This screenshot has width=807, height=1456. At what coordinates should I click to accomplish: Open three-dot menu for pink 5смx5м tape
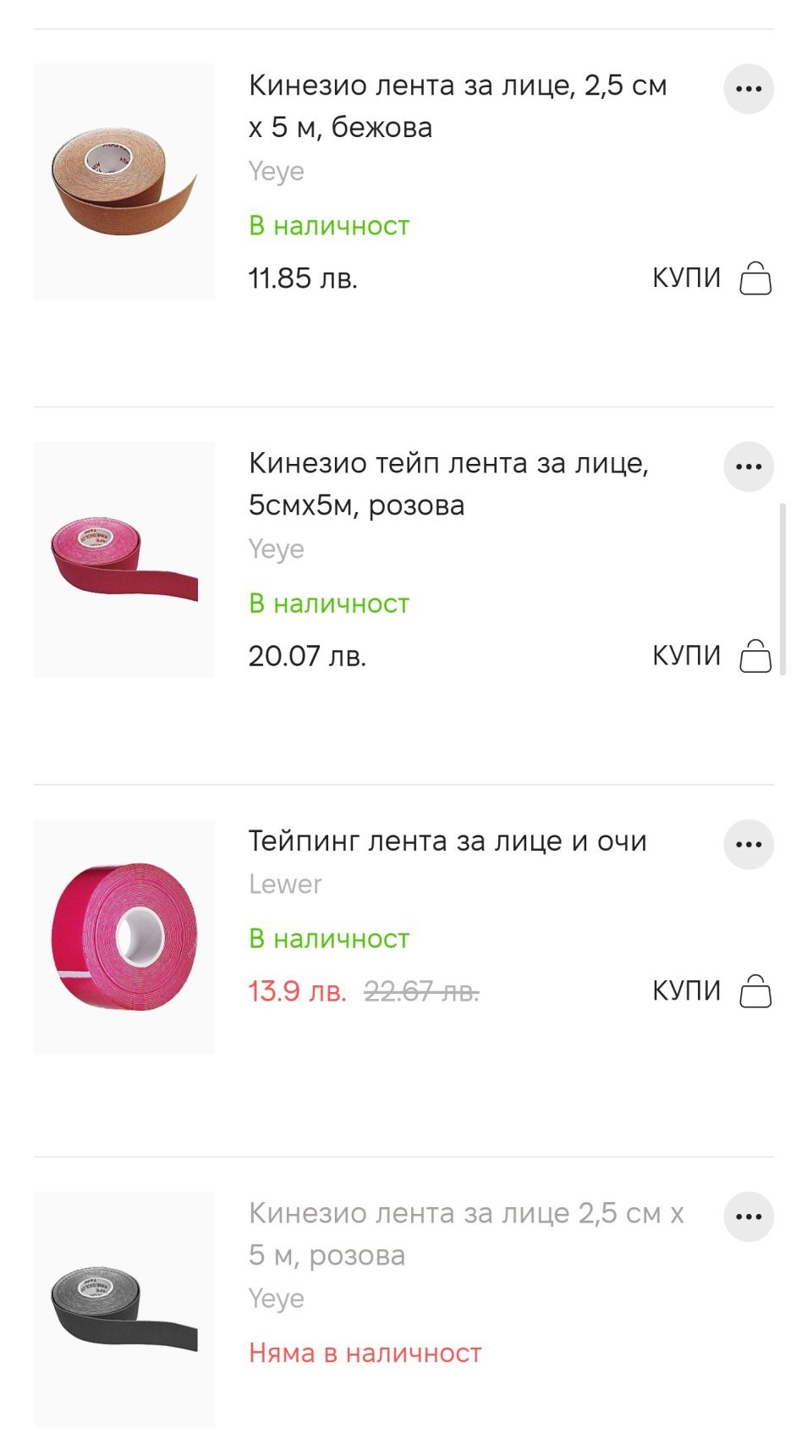click(748, 466)
